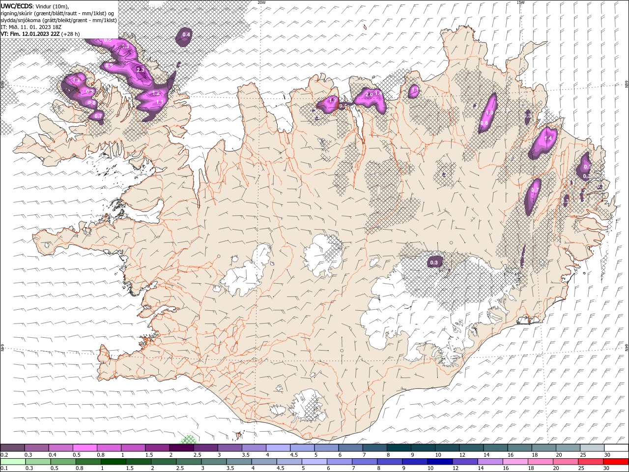Screen dimensions: 629x472
Task: Select the 'rigning/skúrir' legend description line
Action: tap(57, 13)
